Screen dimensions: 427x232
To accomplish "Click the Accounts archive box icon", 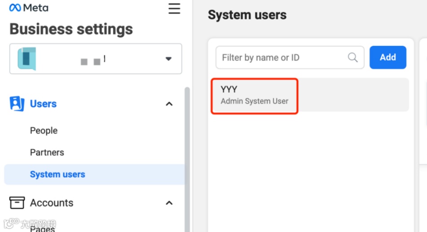I will coord(17,202).
